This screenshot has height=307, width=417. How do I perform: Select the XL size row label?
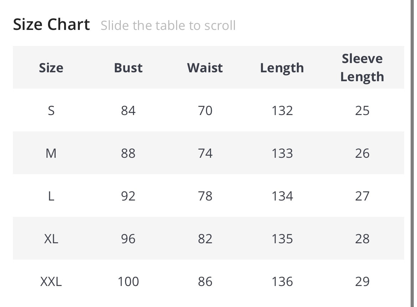(x=51, y=239)
